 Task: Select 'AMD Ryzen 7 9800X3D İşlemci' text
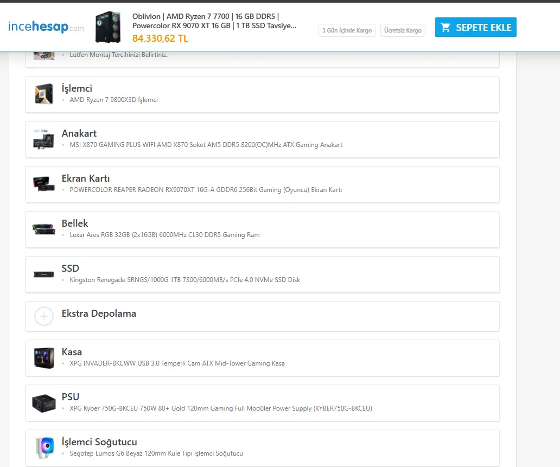tap(113, 100)
